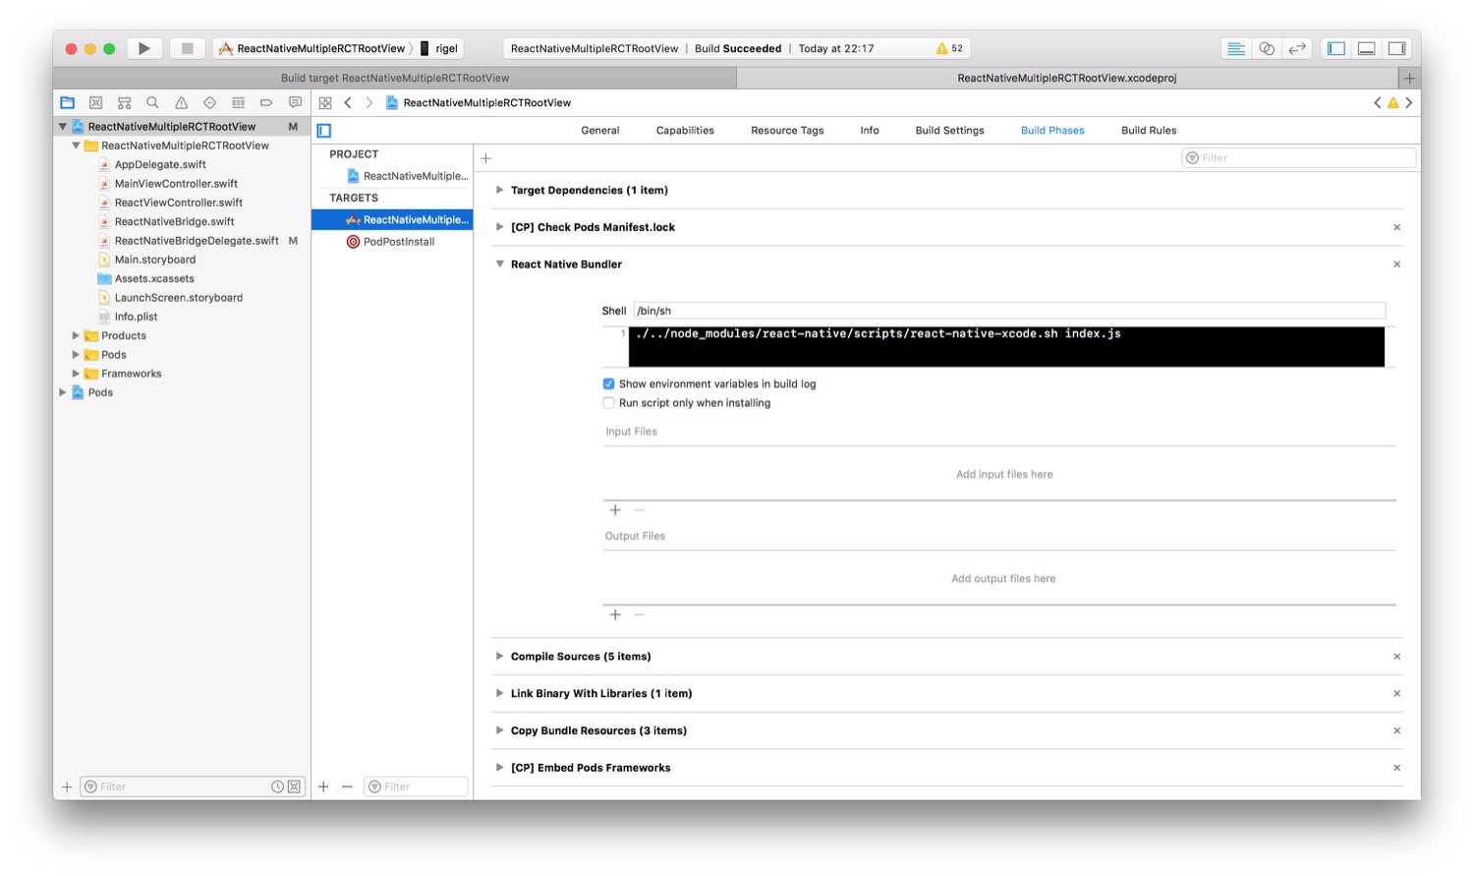Open the Resource Tags tab

coord(787,131)
